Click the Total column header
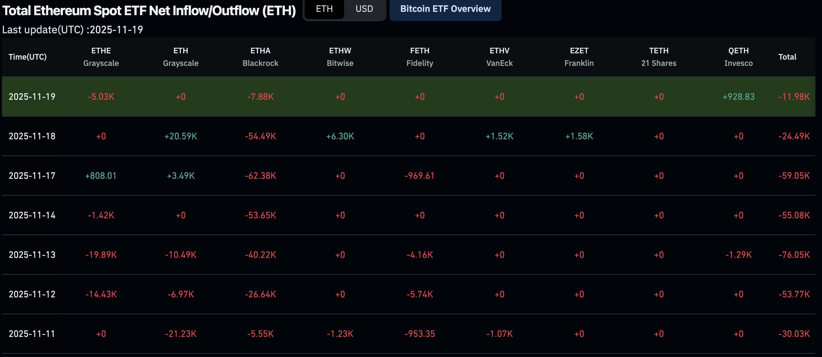This screenshot has height=357, width=822. tap(787, 57)
